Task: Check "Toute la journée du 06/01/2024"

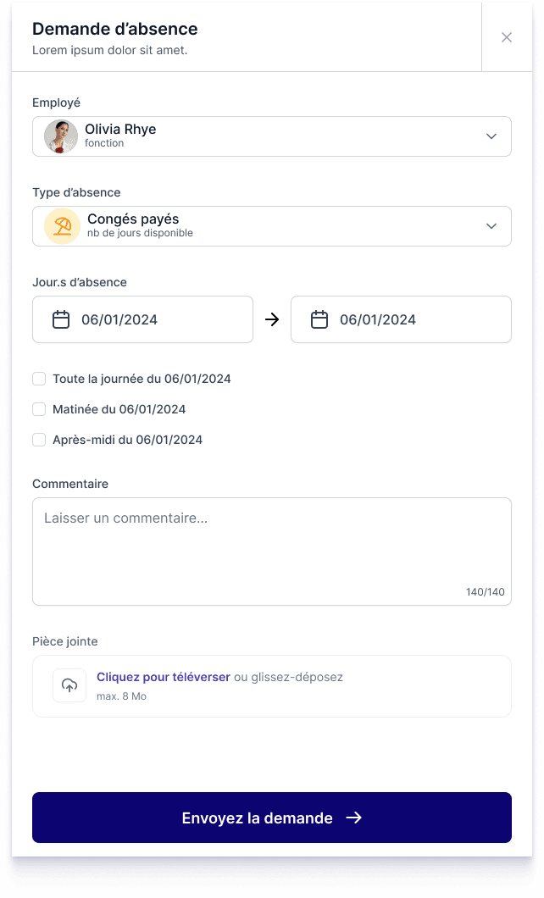Action: pyautogui.click(x=39, y=379)
